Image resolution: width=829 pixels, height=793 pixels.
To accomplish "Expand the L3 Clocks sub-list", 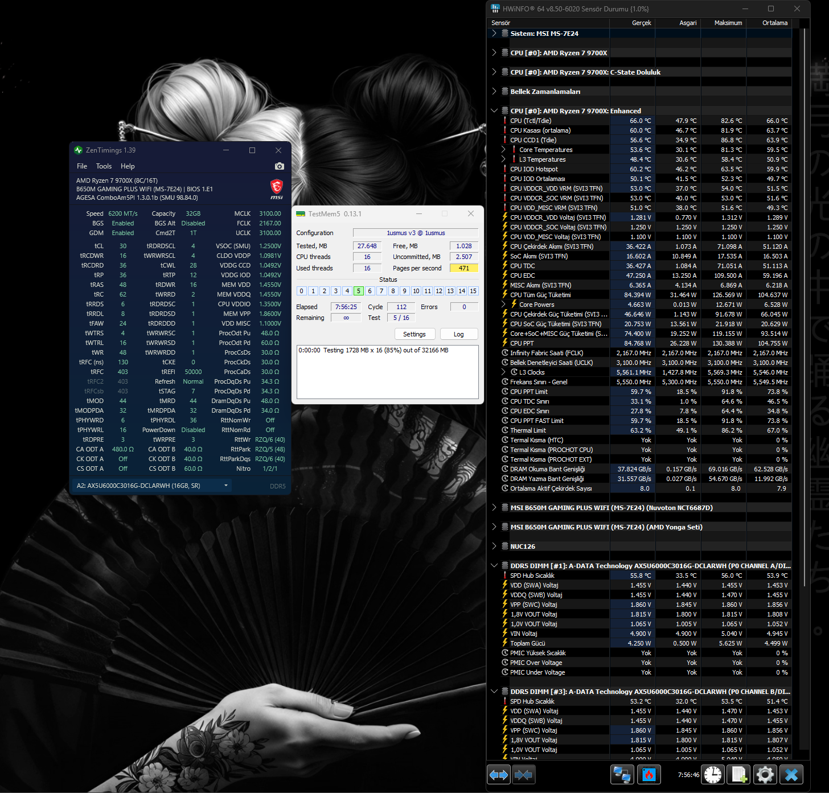I will click(x=503, y=372).
